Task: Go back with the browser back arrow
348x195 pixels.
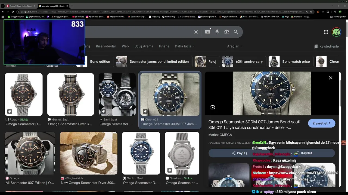Action: (3, 12)
